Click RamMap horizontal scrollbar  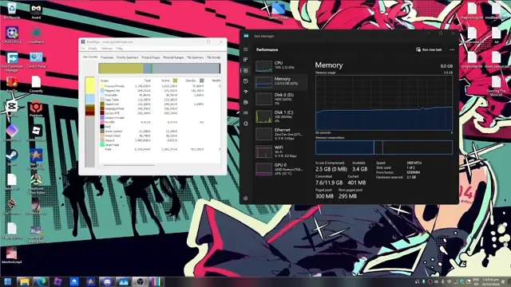pyautogui.click(x=129, y=165)
